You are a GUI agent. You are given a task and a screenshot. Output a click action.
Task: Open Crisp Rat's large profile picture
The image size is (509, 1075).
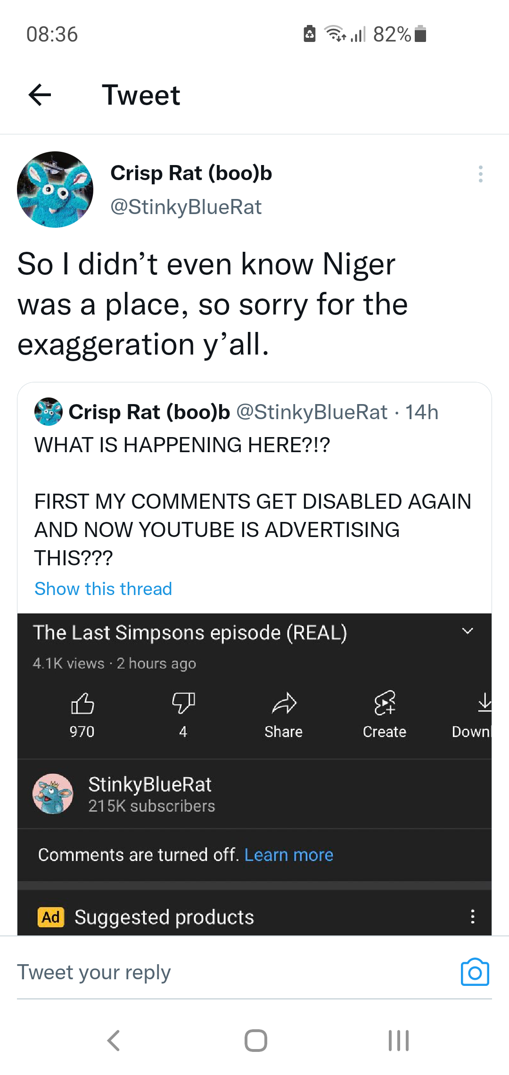[55, 190]
